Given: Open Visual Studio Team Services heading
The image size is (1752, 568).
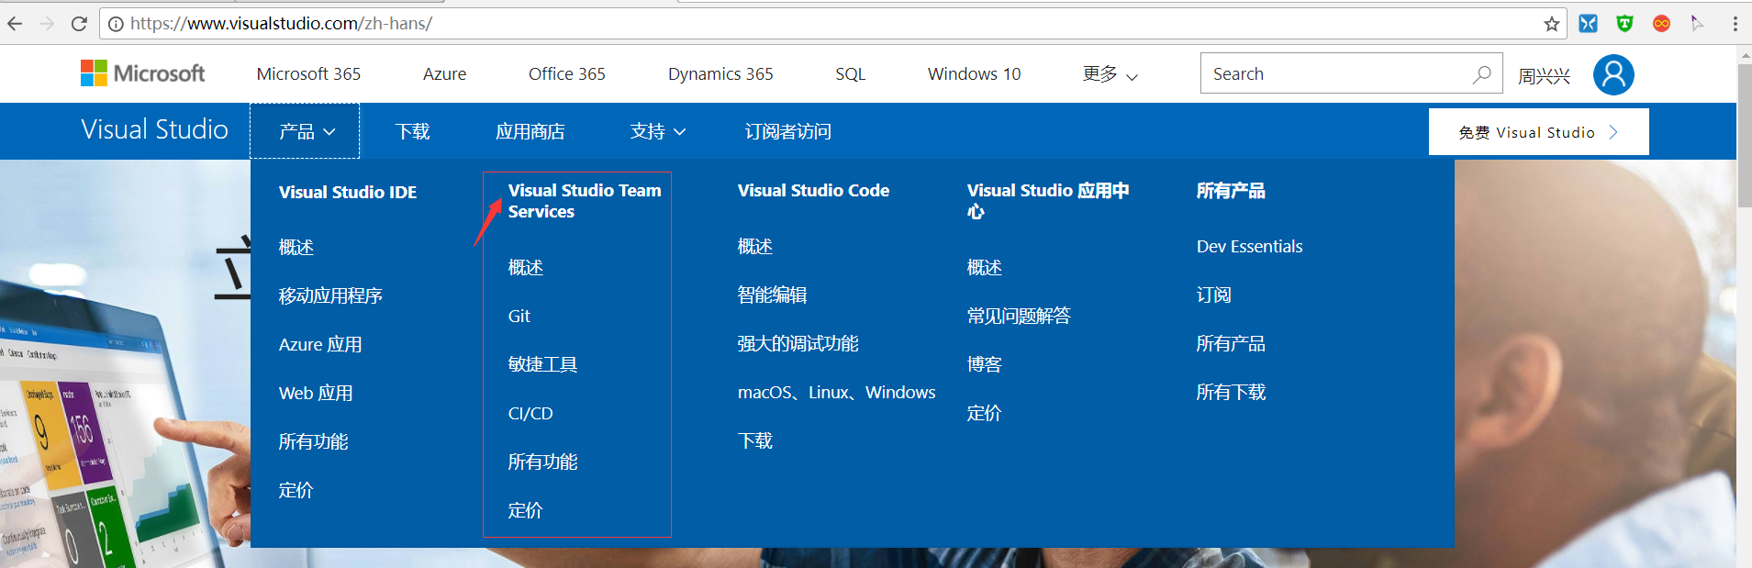Looking at the screenshot, I should (585, 201).
